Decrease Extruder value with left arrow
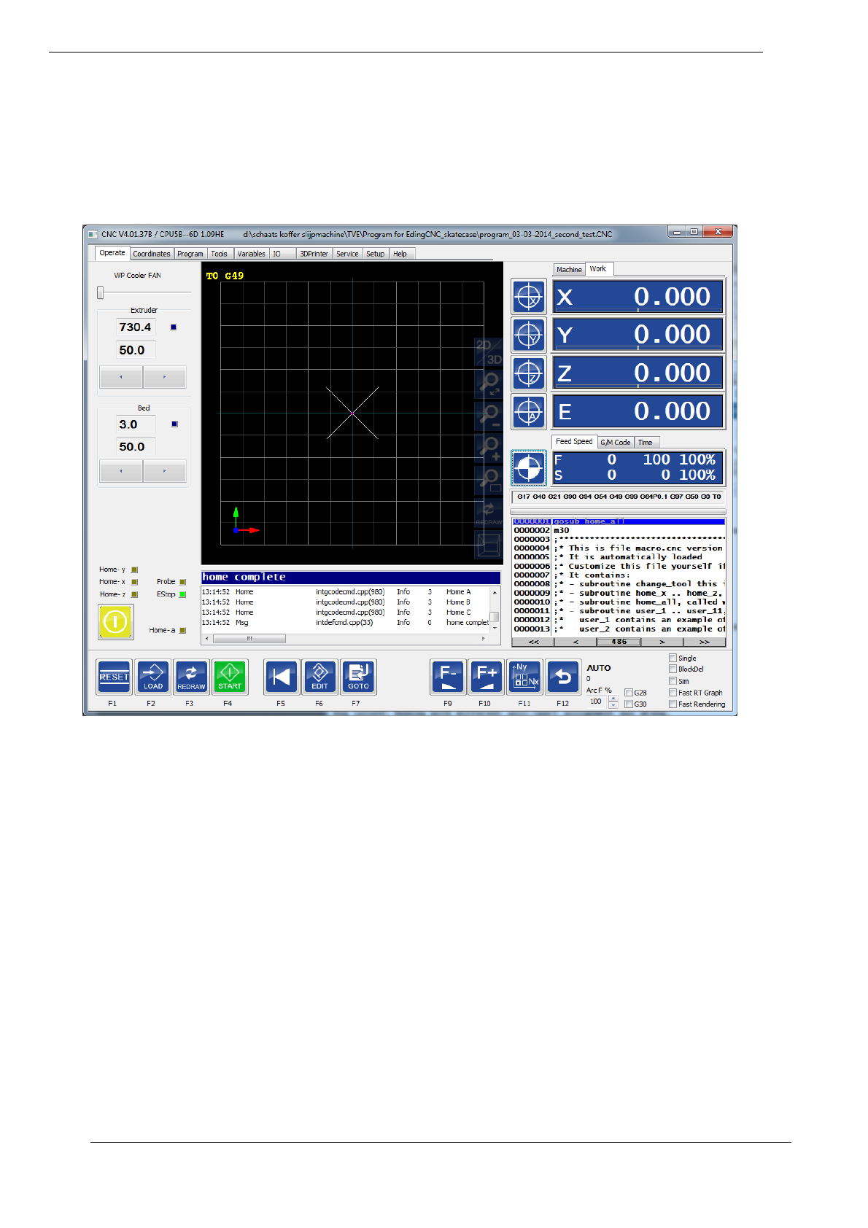Image resolution: width=868 pixels, height=1228 pixels. [121, 377]
